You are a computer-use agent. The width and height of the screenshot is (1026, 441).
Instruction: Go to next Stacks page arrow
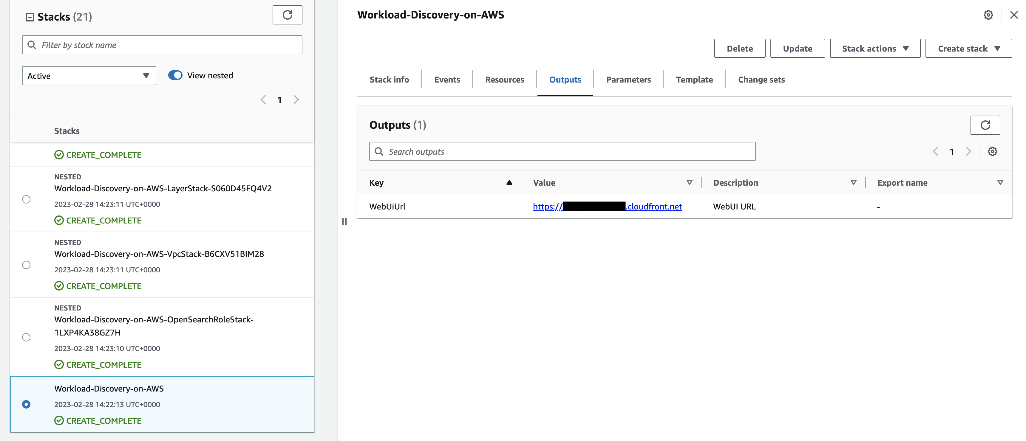tap(296, 100)
